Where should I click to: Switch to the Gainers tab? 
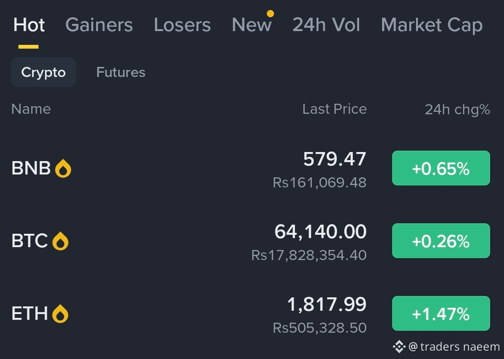(99, 25)
